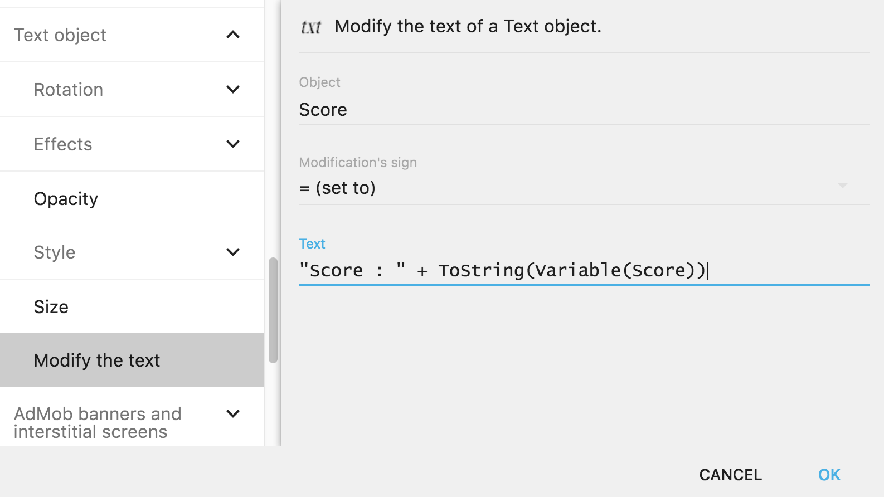Click the Object field containing Score

pyautogui.click(x=583, y=110)
